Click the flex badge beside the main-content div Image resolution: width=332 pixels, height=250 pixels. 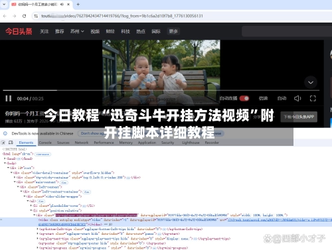[x=64, y=182]
